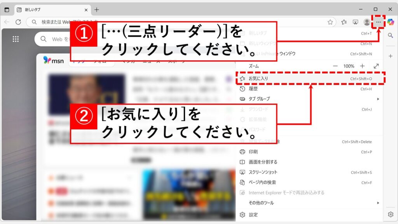Click the browser back arrow

coord(7,22)
